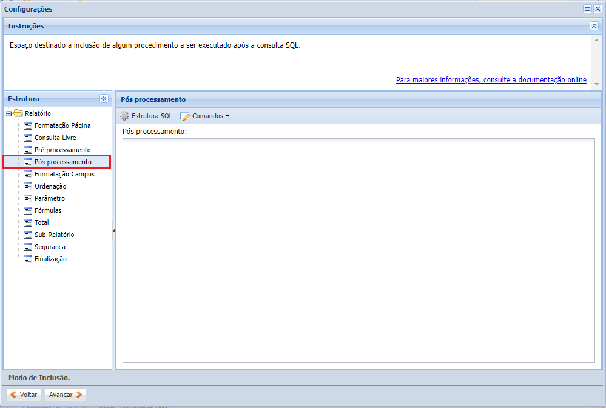Click the Consulta Livre item icon
This screenshot has width=606, height=408.
[28, 138]
